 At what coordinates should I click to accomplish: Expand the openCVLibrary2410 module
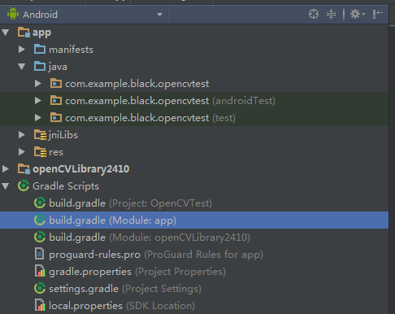(6, 169)
